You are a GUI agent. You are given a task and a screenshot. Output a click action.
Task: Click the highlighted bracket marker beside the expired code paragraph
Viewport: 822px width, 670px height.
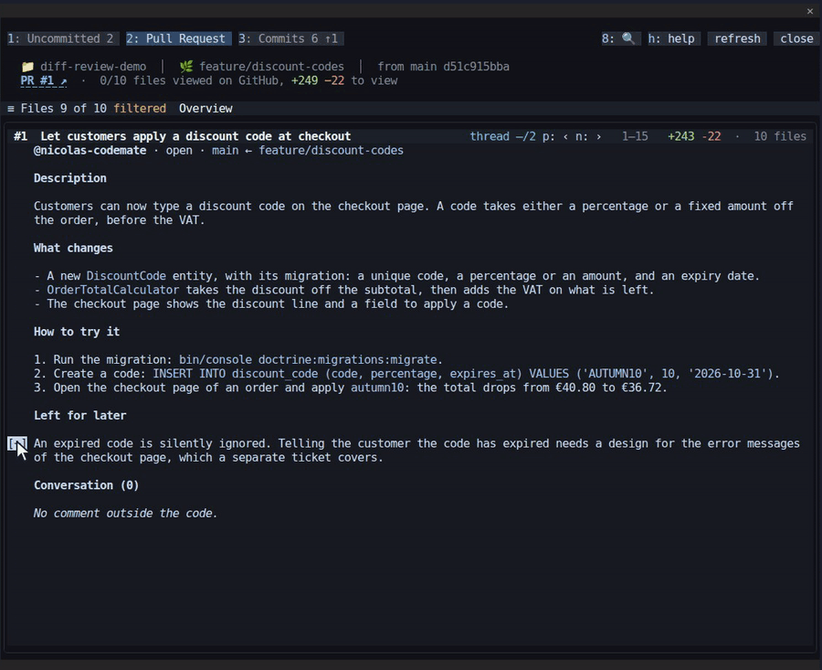point(16,444)
